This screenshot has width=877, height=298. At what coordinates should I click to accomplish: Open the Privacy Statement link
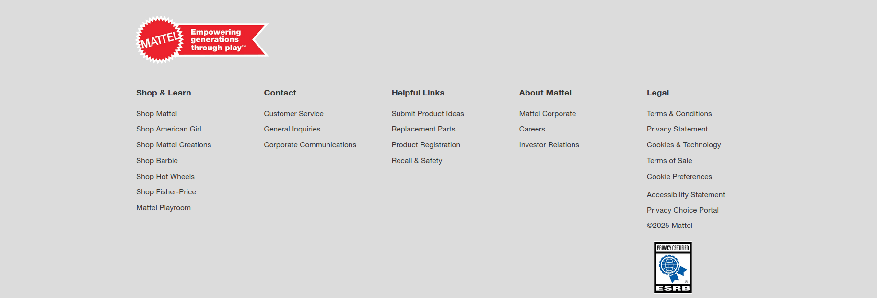677,129
